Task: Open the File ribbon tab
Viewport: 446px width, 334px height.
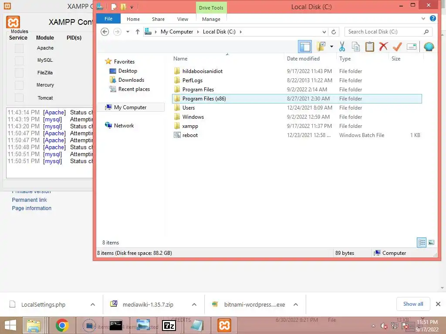Action: click(108, 19)
